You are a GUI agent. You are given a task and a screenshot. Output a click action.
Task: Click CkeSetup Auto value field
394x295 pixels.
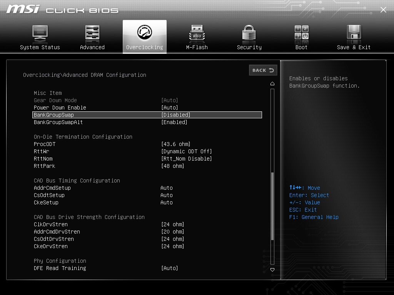tap(167, 202)
